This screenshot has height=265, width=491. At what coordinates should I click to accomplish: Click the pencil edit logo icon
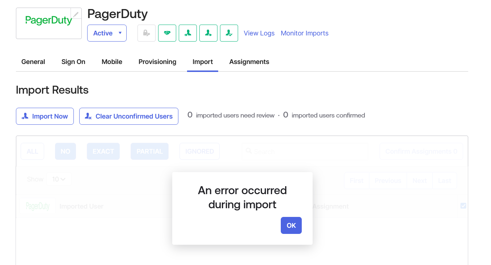click(x=76, y=14)
